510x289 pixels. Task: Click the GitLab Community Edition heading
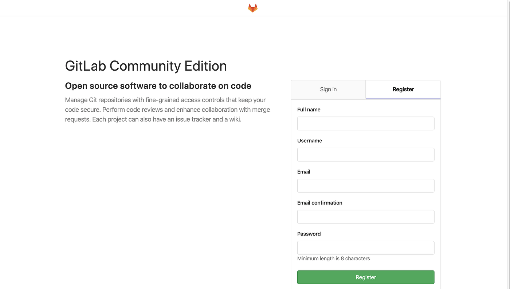[x=146, y=66]
